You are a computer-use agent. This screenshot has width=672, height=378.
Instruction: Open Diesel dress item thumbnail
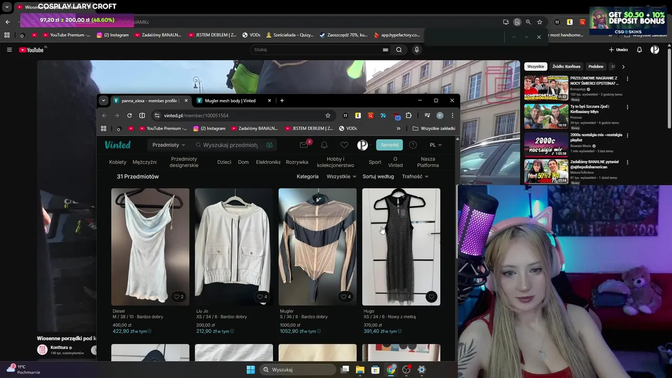coord(150,247)
